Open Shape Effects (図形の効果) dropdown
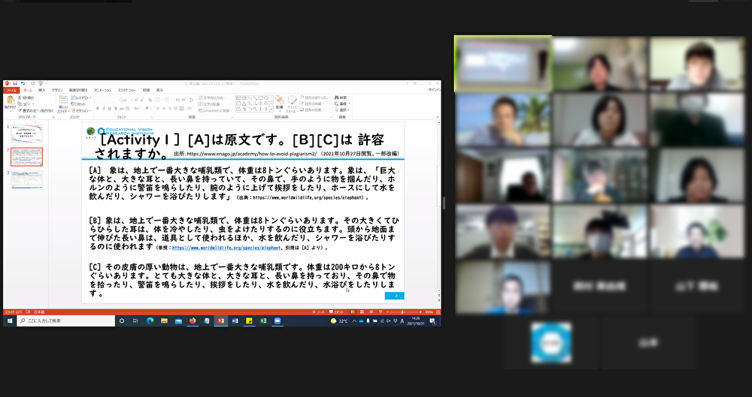Viewport: 752px width, 397px height. point(312,110)
